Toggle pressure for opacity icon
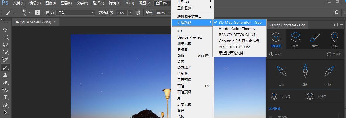 coord(138,13)
